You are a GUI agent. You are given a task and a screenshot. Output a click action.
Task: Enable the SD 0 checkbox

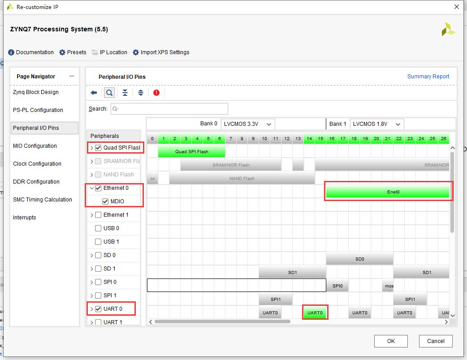pyautogui.click(x=98, y=255)
